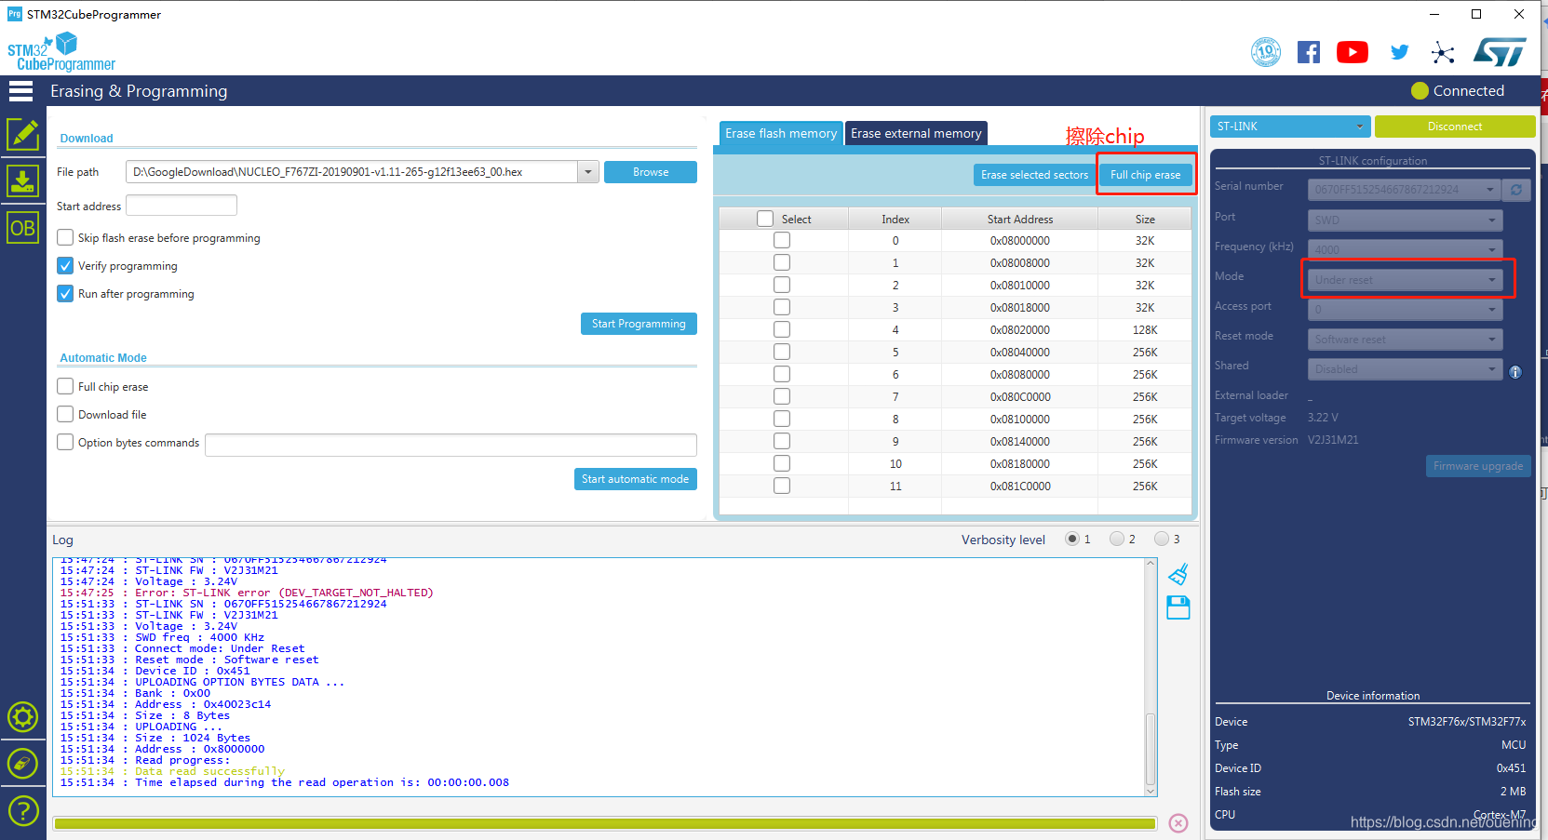Click the Firmware upgrade button

click(1478, 466)
